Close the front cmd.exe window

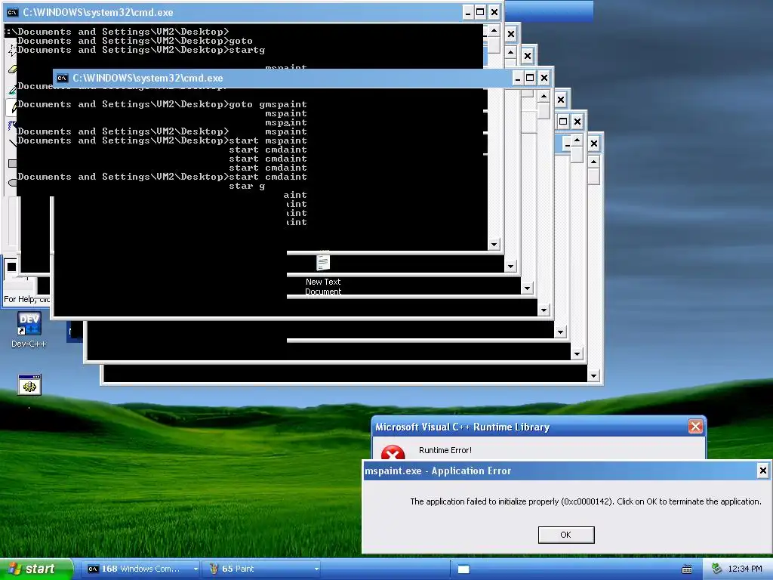point(544,78)
